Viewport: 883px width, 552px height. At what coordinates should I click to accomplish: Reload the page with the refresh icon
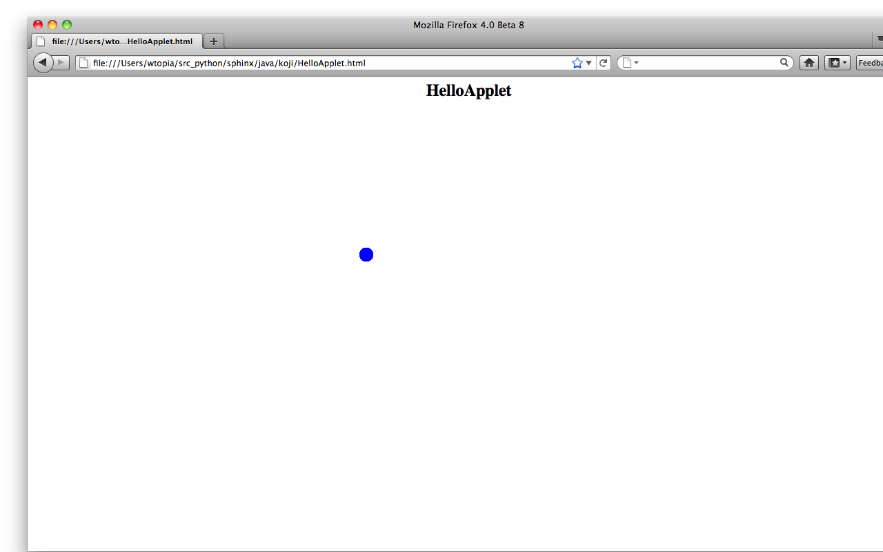tap(604, 63)
